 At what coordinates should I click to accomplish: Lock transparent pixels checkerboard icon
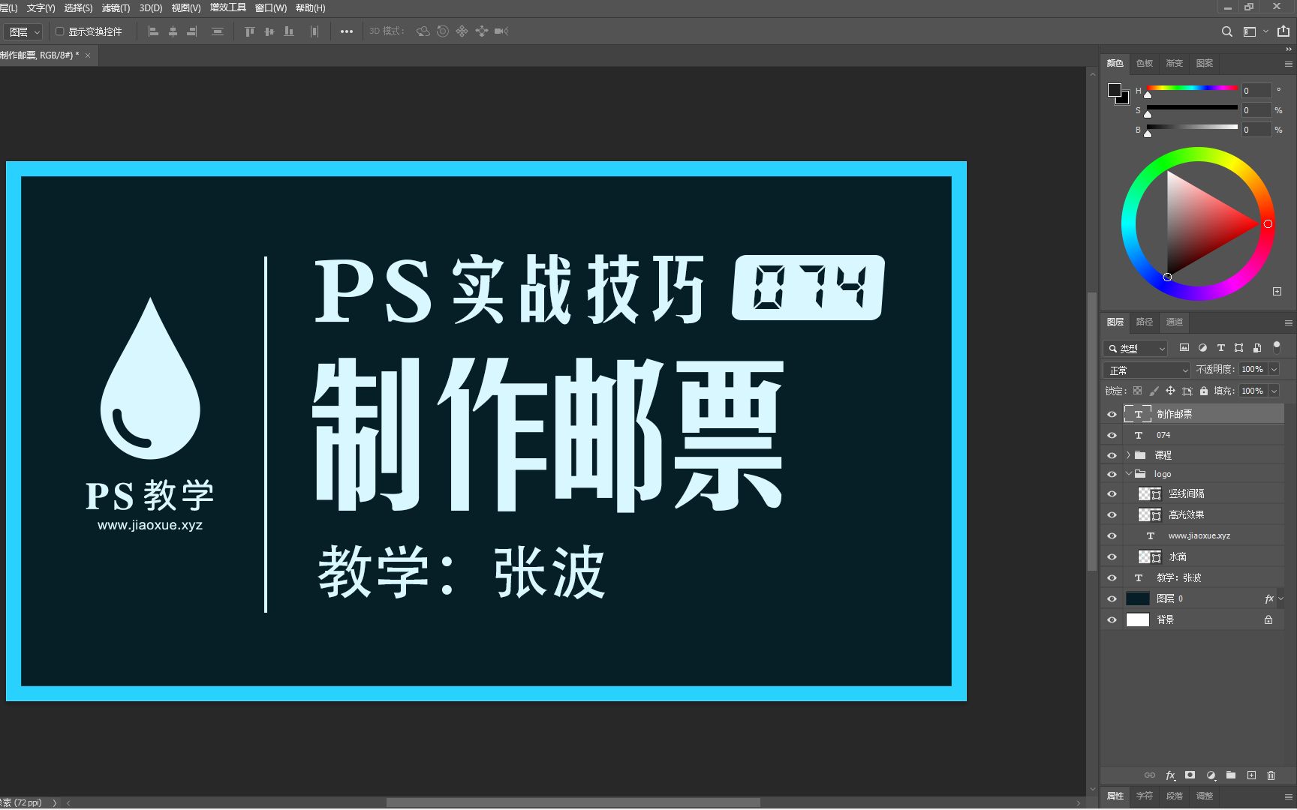[x=1138, y=391]
